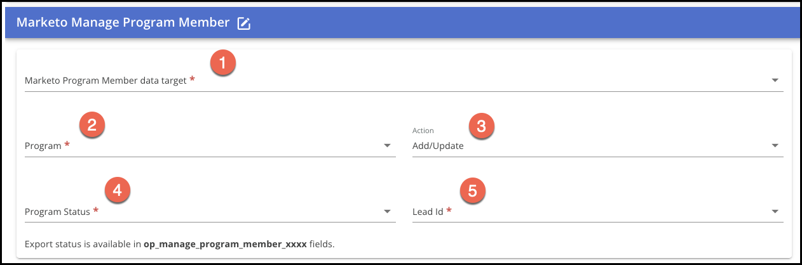
Task: Click the red number 5 callout badge
Action: click(x=472, y=190)
